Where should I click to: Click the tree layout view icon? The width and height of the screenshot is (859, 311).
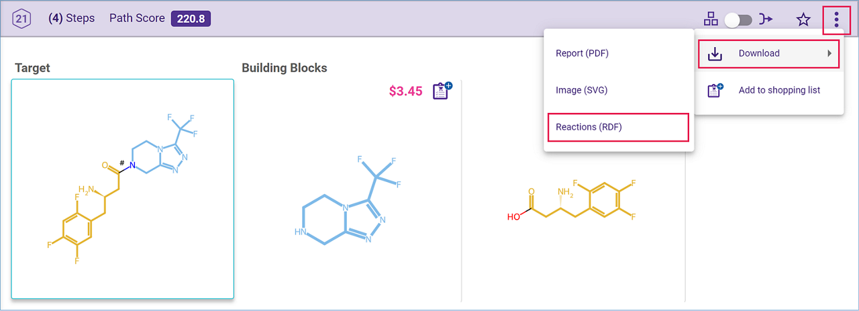point(711,19)
